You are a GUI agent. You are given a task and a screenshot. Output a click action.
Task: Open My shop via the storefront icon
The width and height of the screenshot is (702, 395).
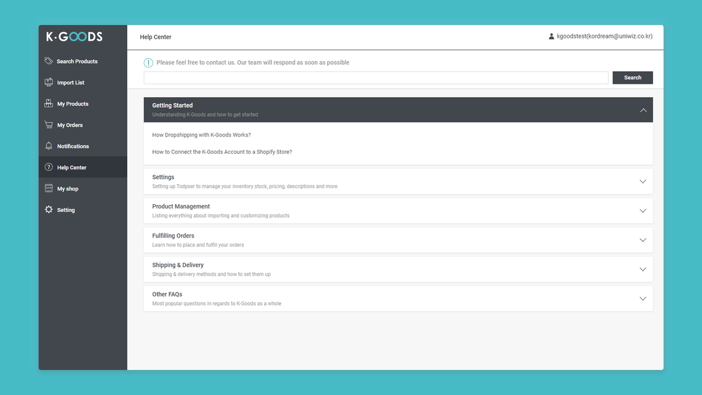tap(49, 188)
